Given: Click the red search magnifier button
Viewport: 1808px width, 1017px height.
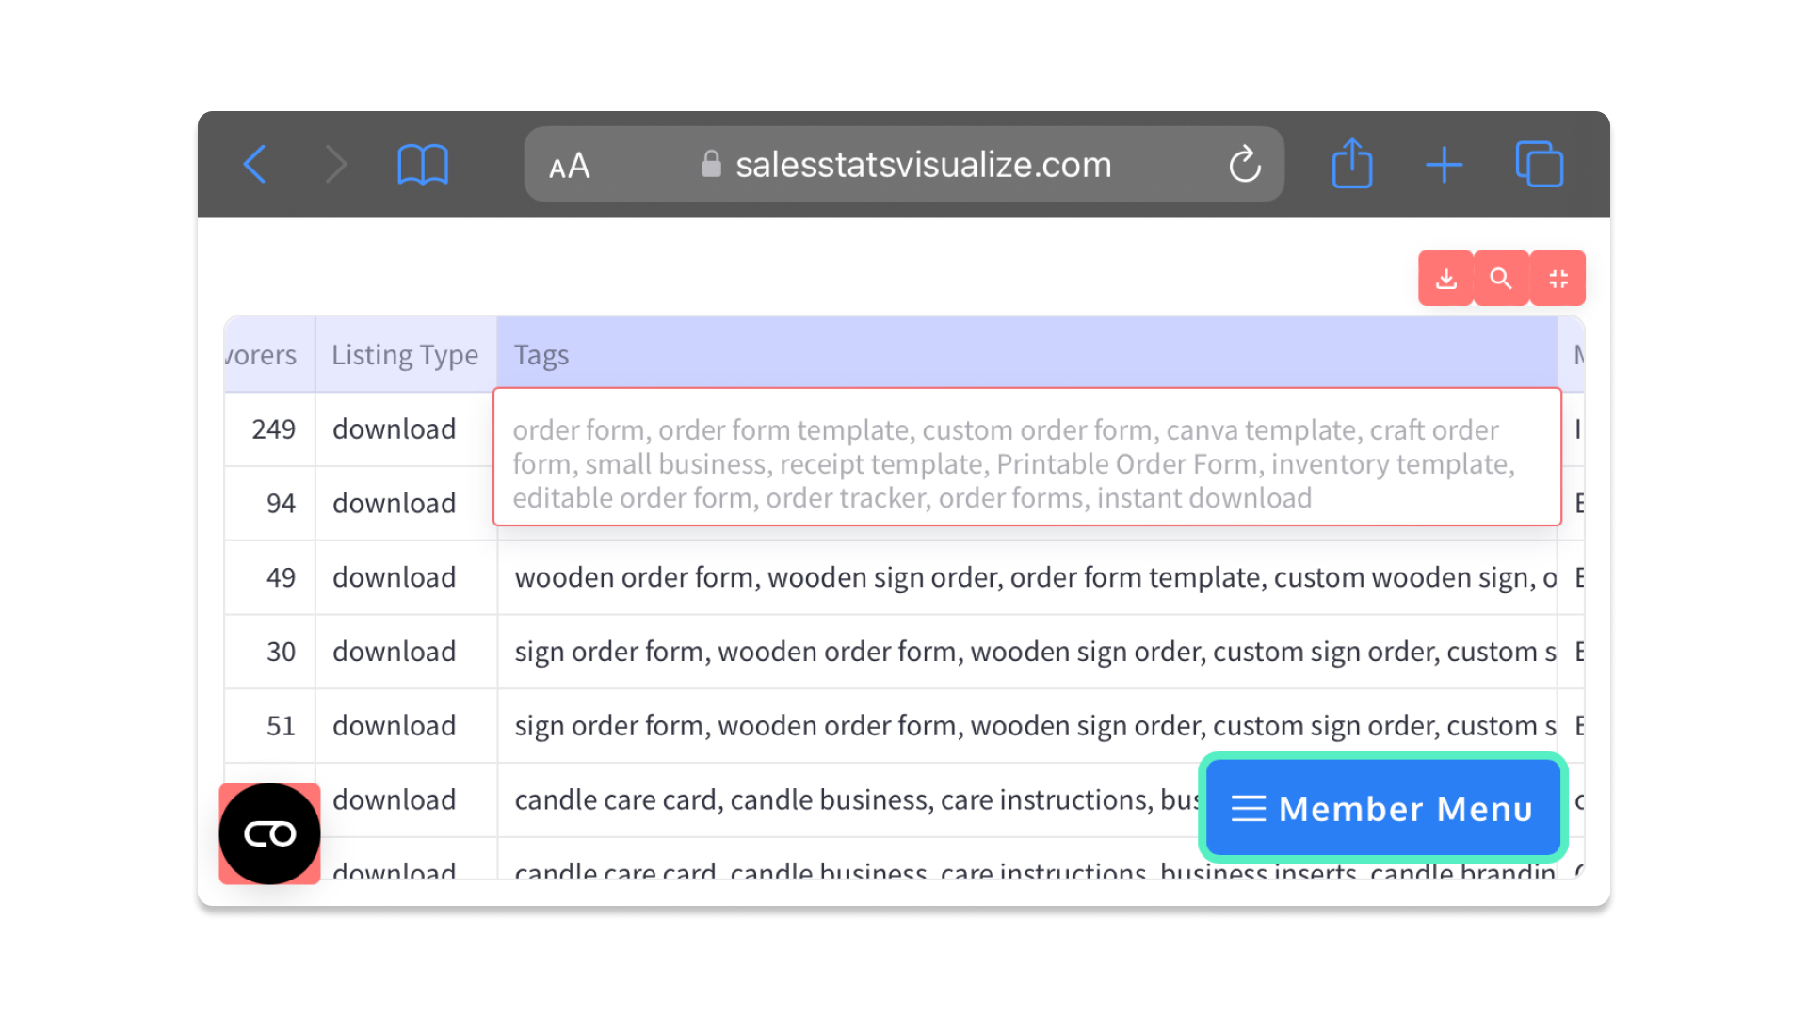Looking at the screenshot, I should [1501, 279].
